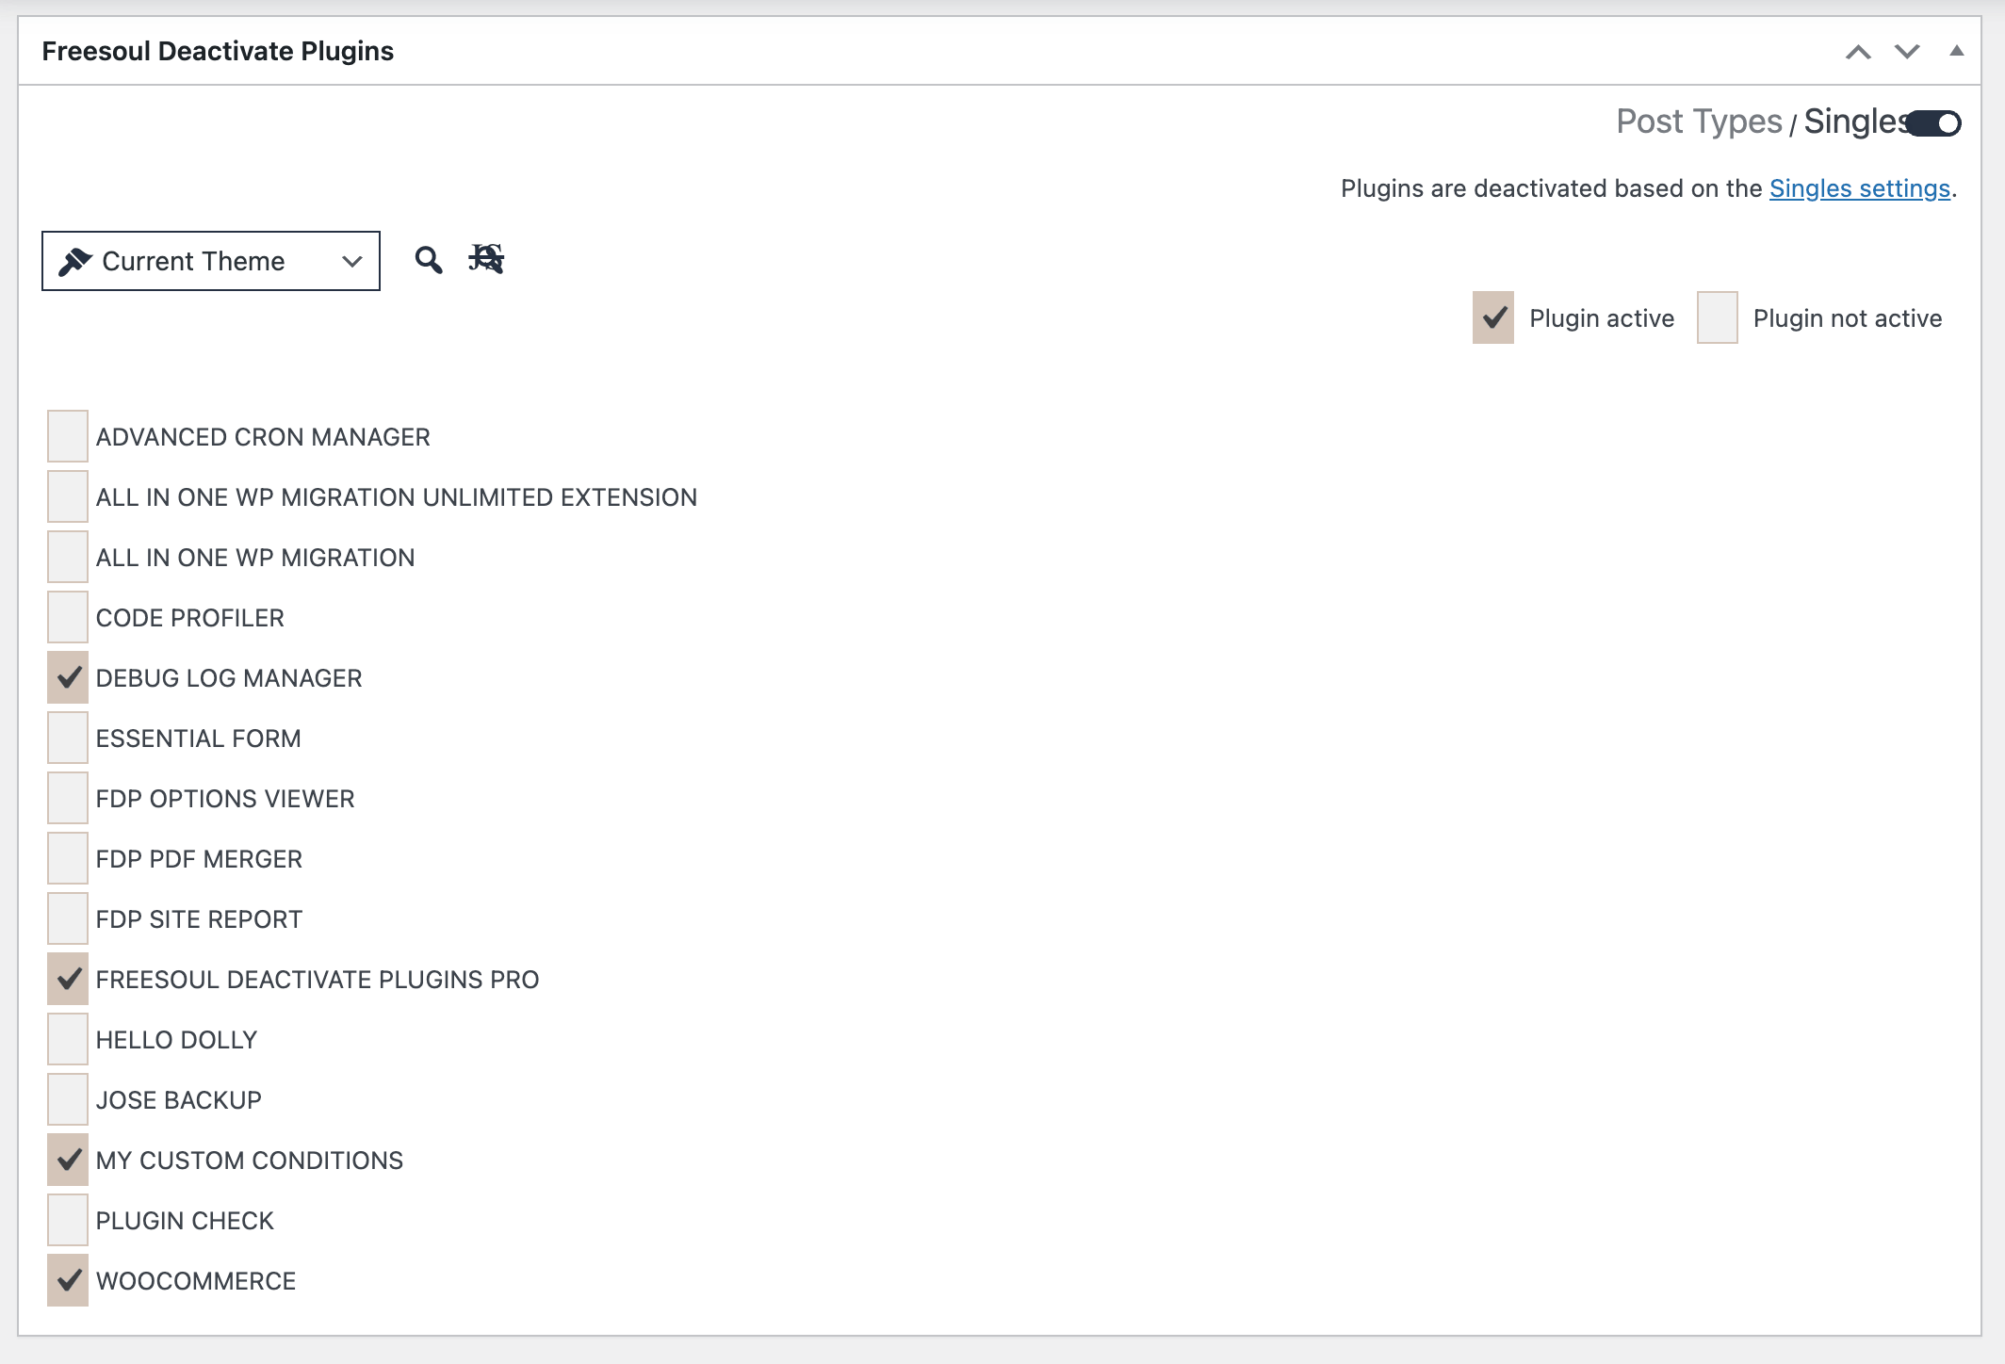Select the Singles view label

tap(1852, 121)
